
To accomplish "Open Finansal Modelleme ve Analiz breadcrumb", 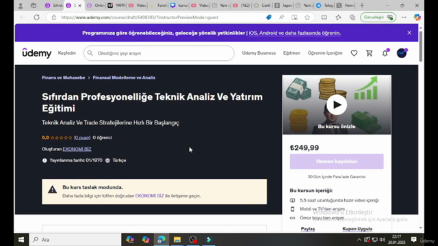I will point(124,78).
